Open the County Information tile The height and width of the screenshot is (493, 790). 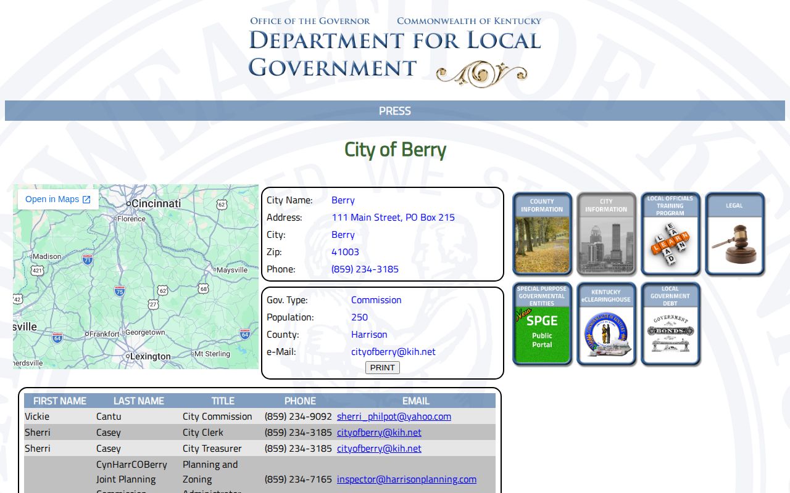click(542, 234)
